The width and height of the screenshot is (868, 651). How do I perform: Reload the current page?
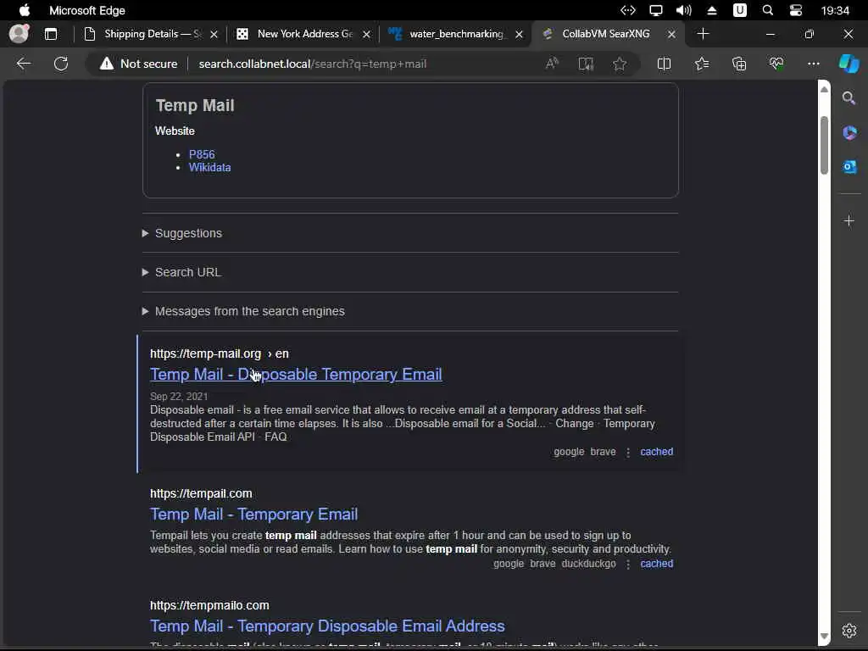61,64
